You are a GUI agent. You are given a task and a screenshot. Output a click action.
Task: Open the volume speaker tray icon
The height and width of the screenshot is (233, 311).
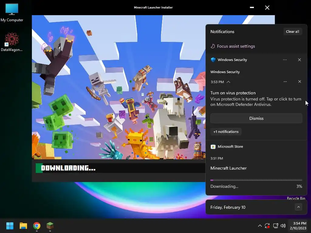point(283,226)
